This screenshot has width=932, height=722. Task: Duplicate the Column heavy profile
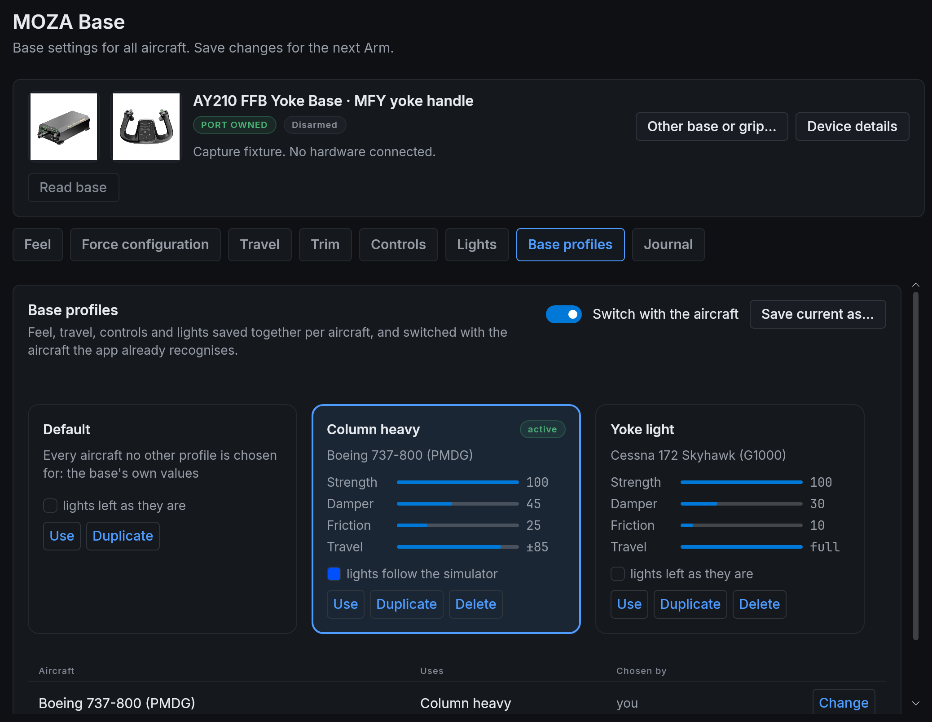(x=407, y=604)
